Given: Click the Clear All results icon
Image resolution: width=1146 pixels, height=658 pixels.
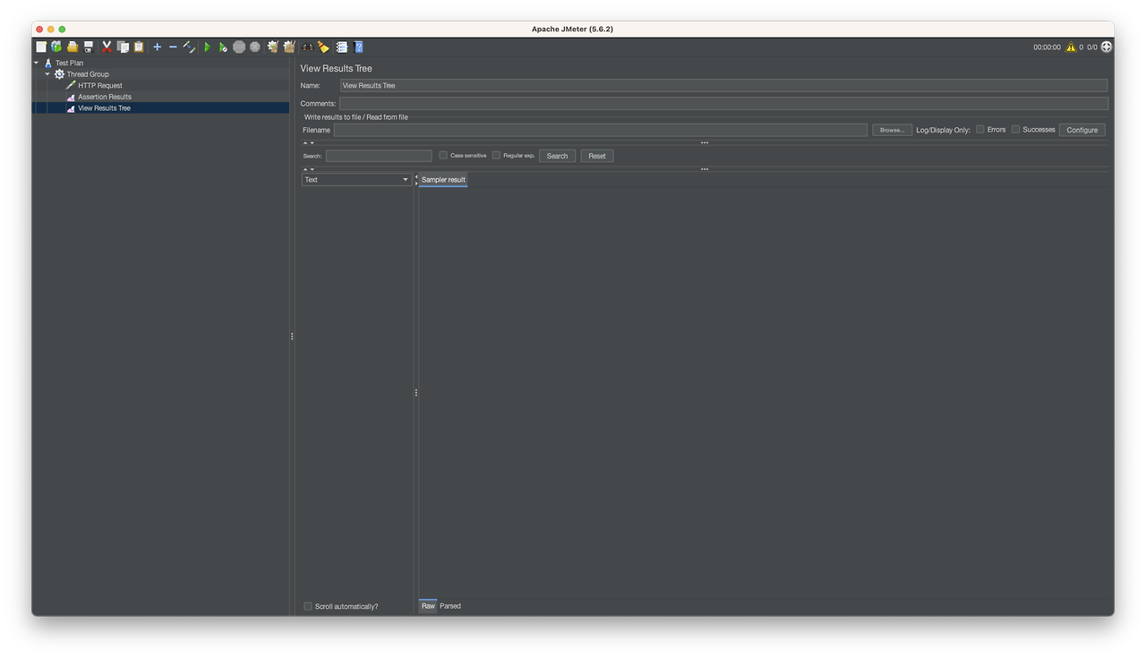Looking at the screenshot, I should (289, 47).
